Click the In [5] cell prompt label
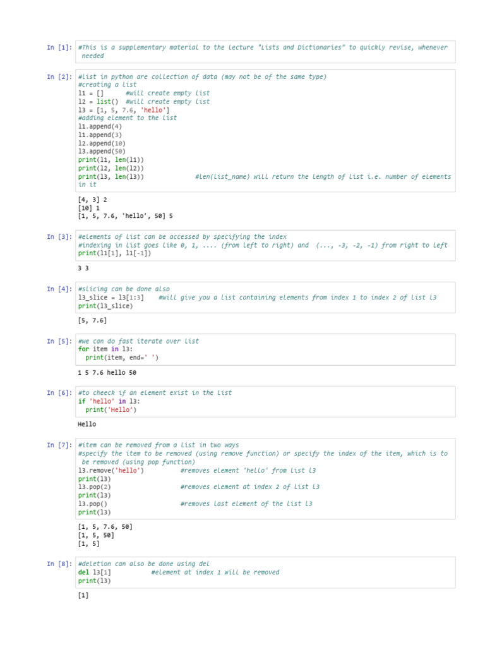 click(59, 341)
